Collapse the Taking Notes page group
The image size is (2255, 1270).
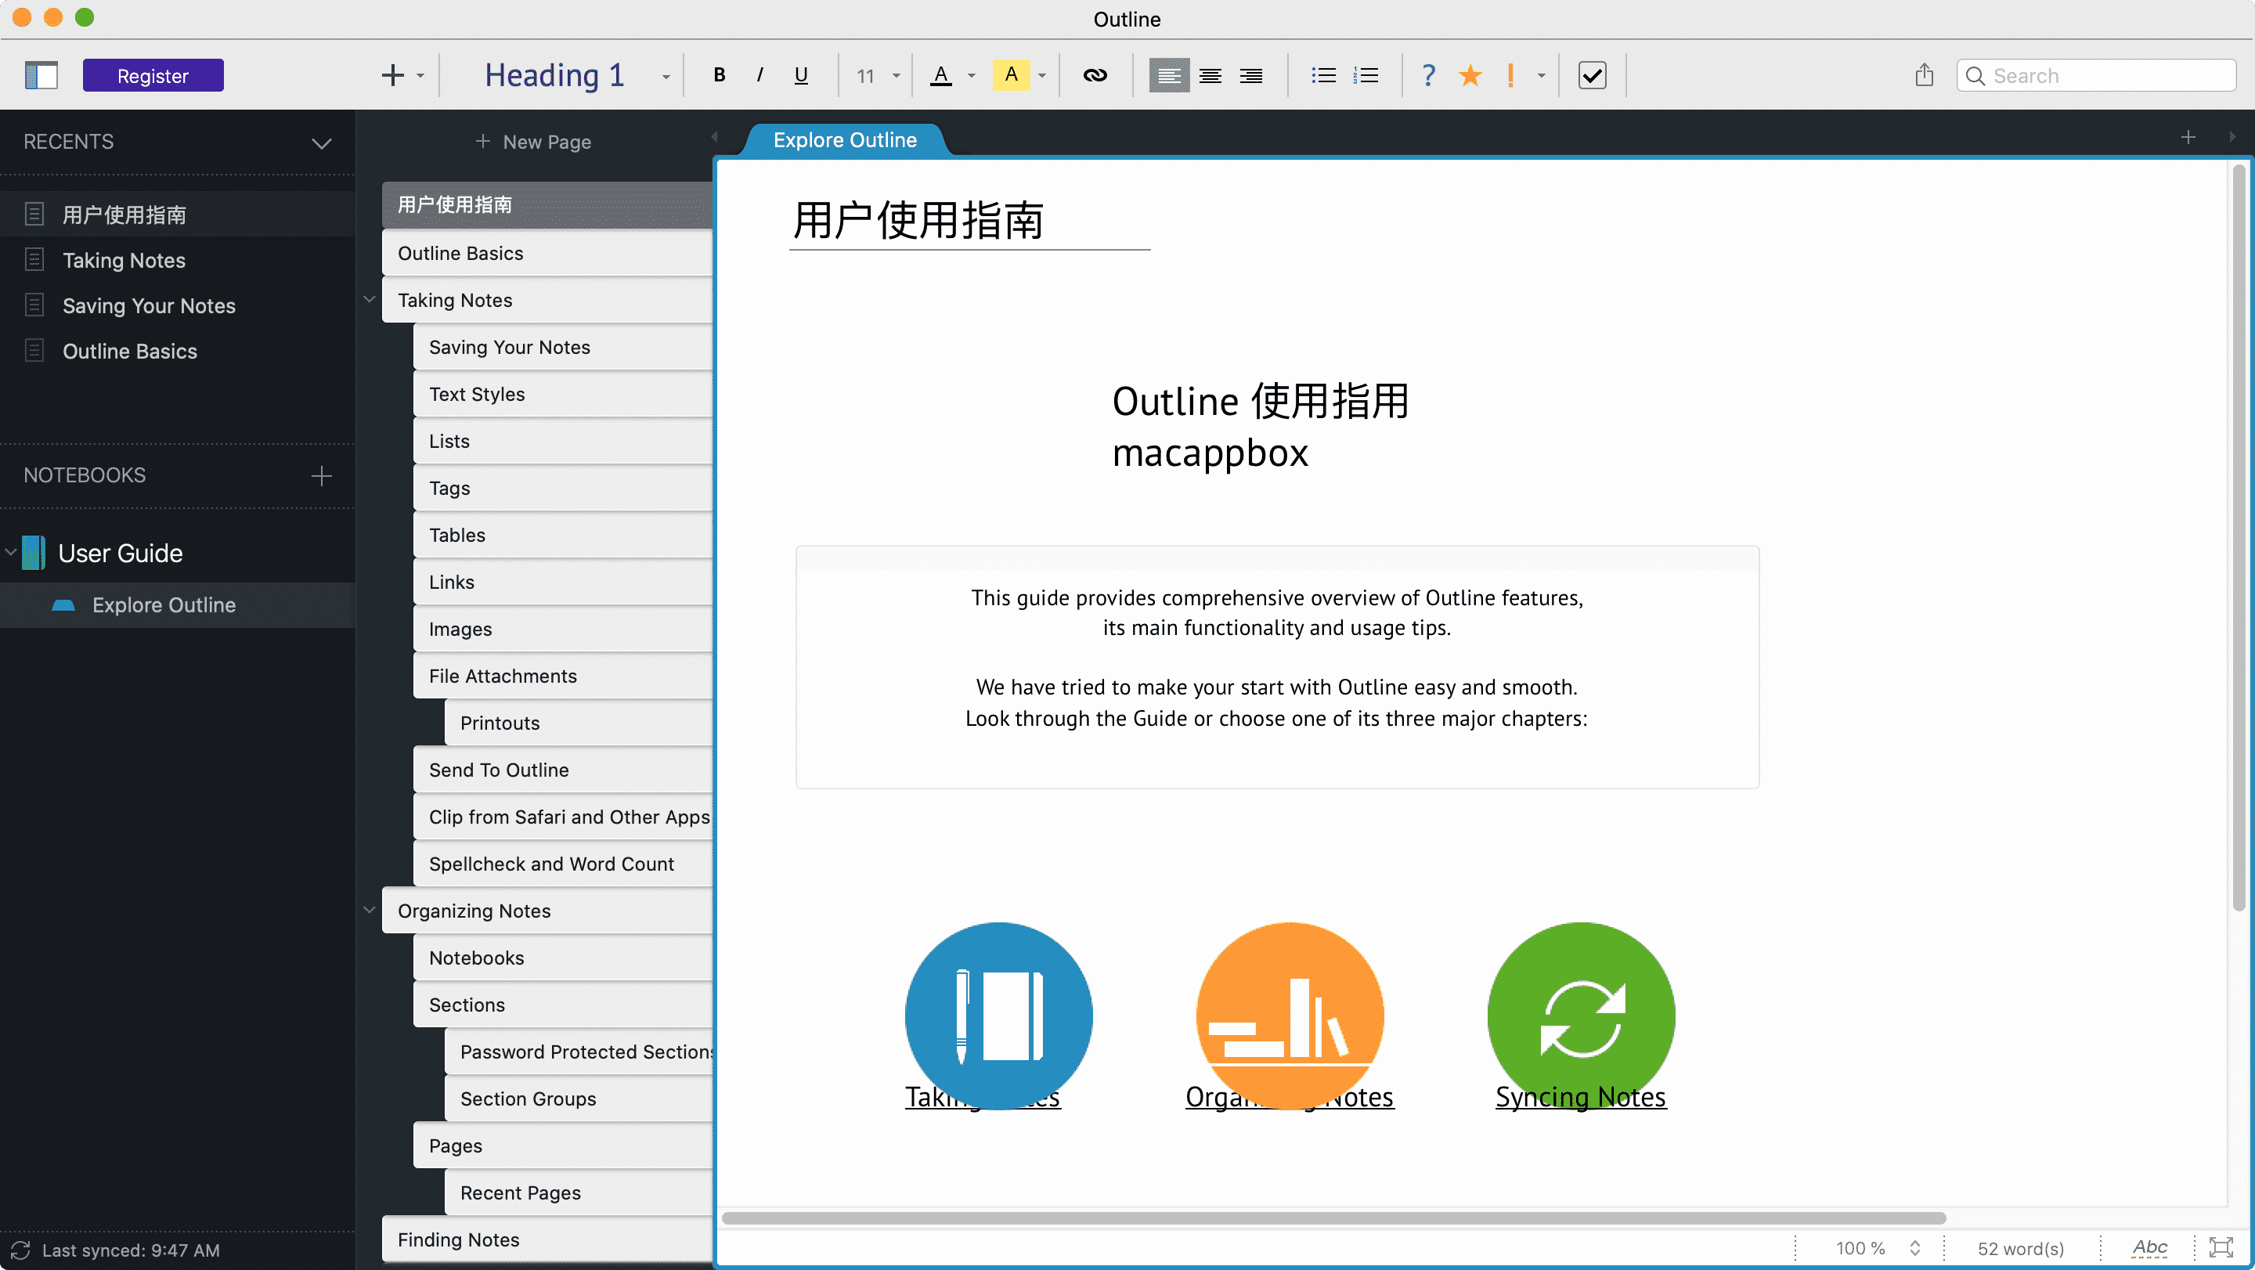pos(370,299)
